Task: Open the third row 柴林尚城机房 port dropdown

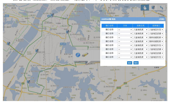Action: (x=156, y=38)
